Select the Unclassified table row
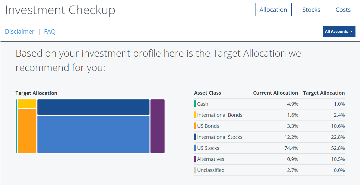 tap(269, 170)
